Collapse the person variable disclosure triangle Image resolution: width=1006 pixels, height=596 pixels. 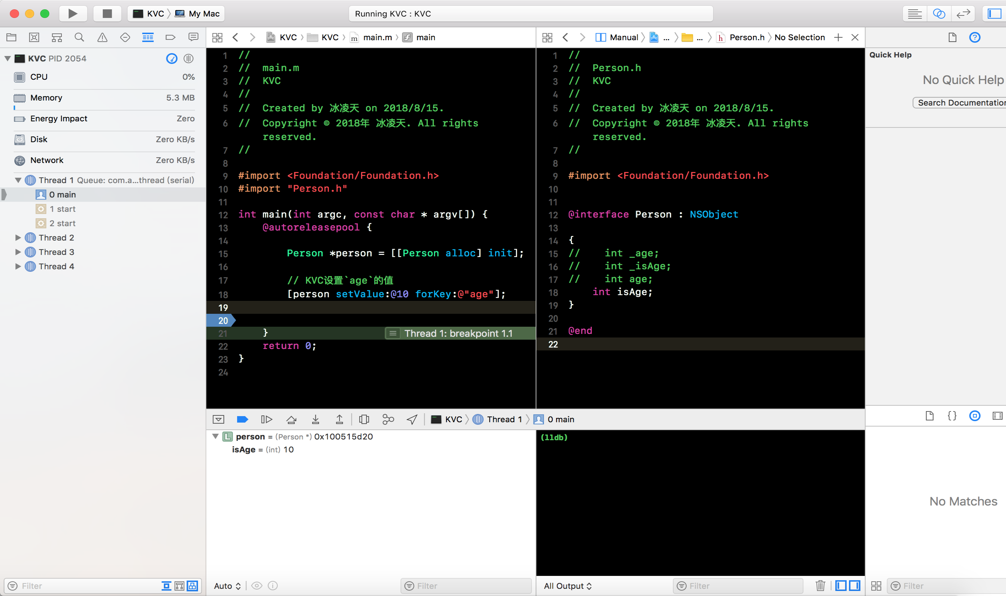point(216,437)
